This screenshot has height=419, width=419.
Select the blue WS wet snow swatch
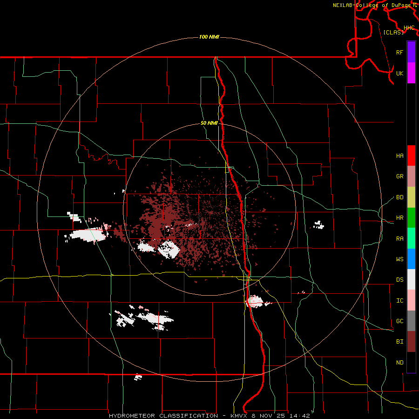click(x=411, y=259)
